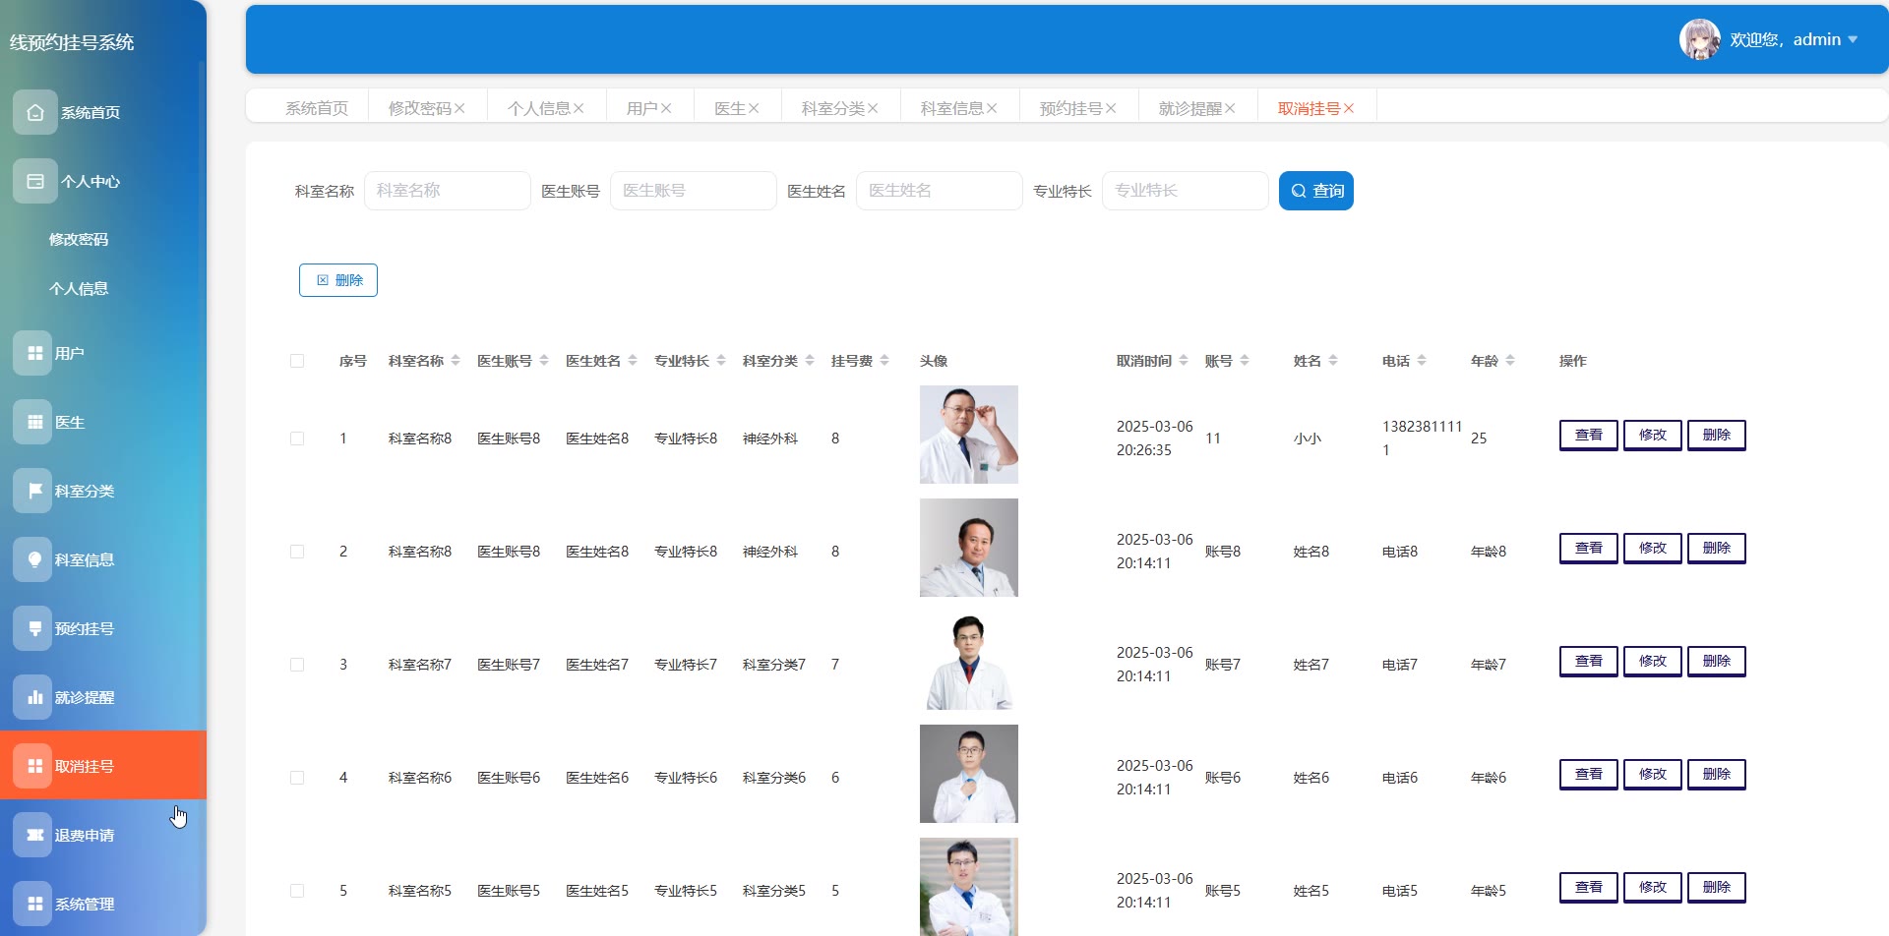Close the 个人信息 tab
The image size is (1889, 936).
coord(579,108)
